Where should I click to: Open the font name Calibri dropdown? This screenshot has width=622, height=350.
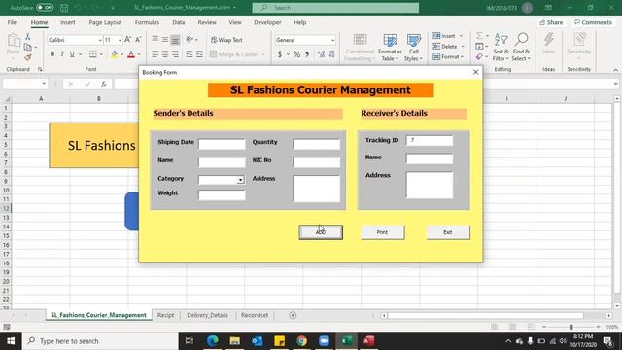click(100, 40)
